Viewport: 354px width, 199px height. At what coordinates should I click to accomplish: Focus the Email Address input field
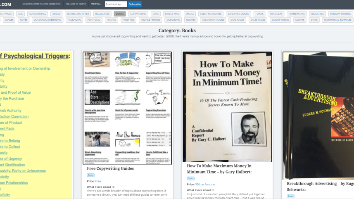pos(116,4)
